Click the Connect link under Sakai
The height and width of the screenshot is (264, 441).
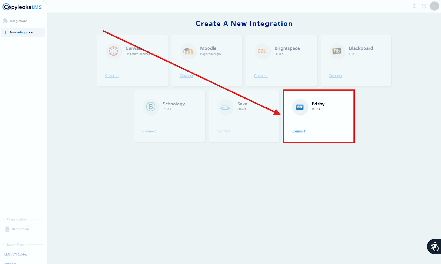point(224,131)
